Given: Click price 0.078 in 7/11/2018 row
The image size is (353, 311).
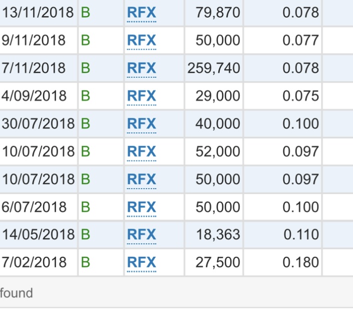Looking at the screenshot, I should (x=300, y=68).
